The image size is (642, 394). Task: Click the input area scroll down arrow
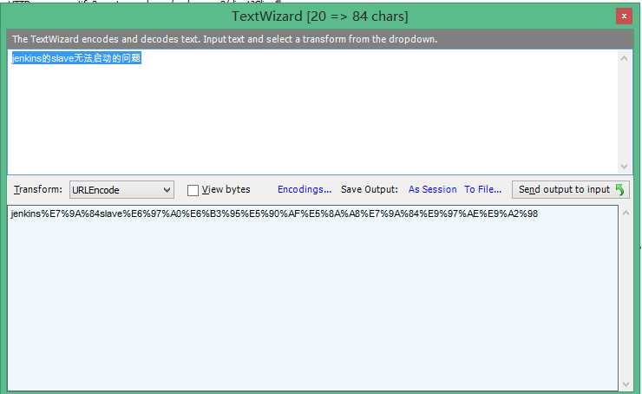pos(624,167)
